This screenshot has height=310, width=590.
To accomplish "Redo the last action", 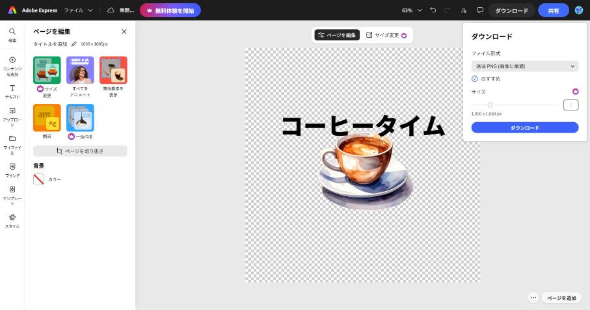I will 447,10.
